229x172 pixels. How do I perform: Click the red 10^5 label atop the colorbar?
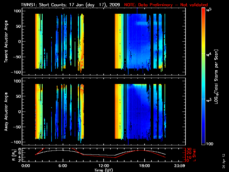[209, 10]
